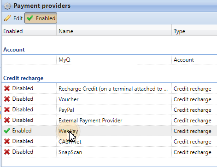Toggle the Enabled toolbar button

pos(41,18)
